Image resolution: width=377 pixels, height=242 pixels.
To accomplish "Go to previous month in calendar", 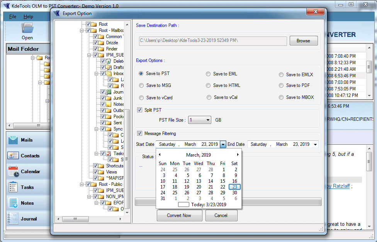I will (x=160, y=155).
